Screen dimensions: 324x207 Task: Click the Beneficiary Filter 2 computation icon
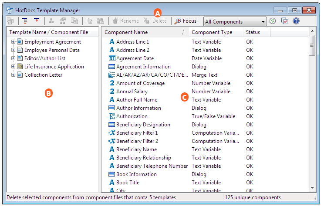[x=112, y=141]
